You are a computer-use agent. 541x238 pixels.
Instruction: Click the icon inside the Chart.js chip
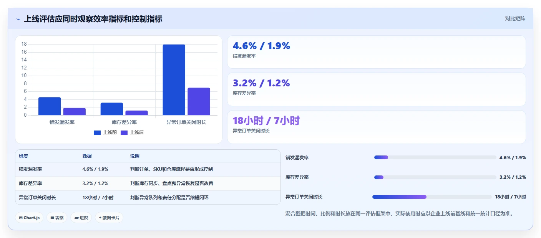coord(21,218)
